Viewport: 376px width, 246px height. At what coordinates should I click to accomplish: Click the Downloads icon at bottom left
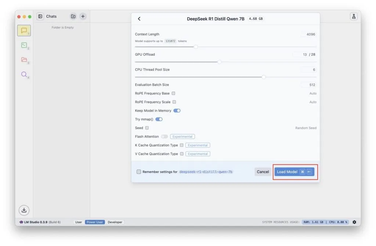pos(24,210)
